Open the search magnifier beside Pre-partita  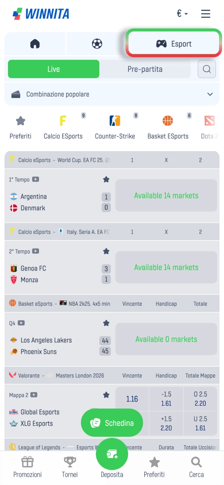click(x=207, y=69)
